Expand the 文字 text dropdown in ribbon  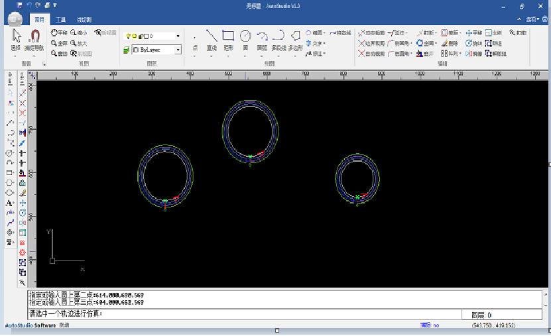[324, 43]
